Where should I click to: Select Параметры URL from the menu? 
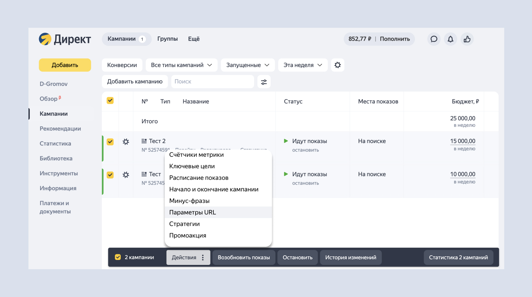point(193,212)
